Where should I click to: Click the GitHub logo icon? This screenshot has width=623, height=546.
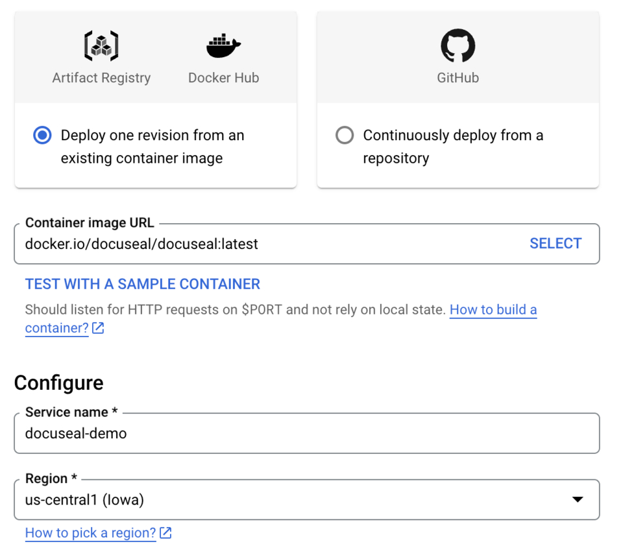tap(458, 45)
